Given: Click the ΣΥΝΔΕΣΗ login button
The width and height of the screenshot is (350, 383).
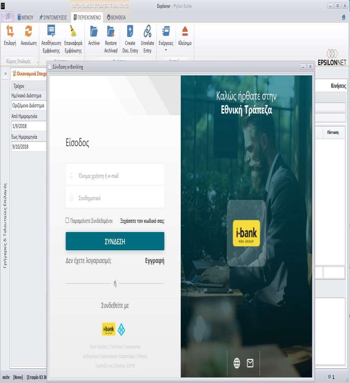Looking at the screenshot, I should point(115,241).
